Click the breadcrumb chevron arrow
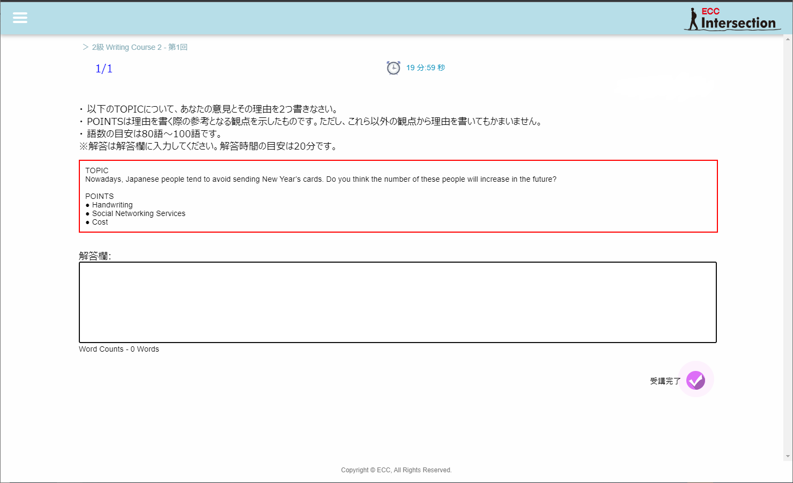 [85, 47]
